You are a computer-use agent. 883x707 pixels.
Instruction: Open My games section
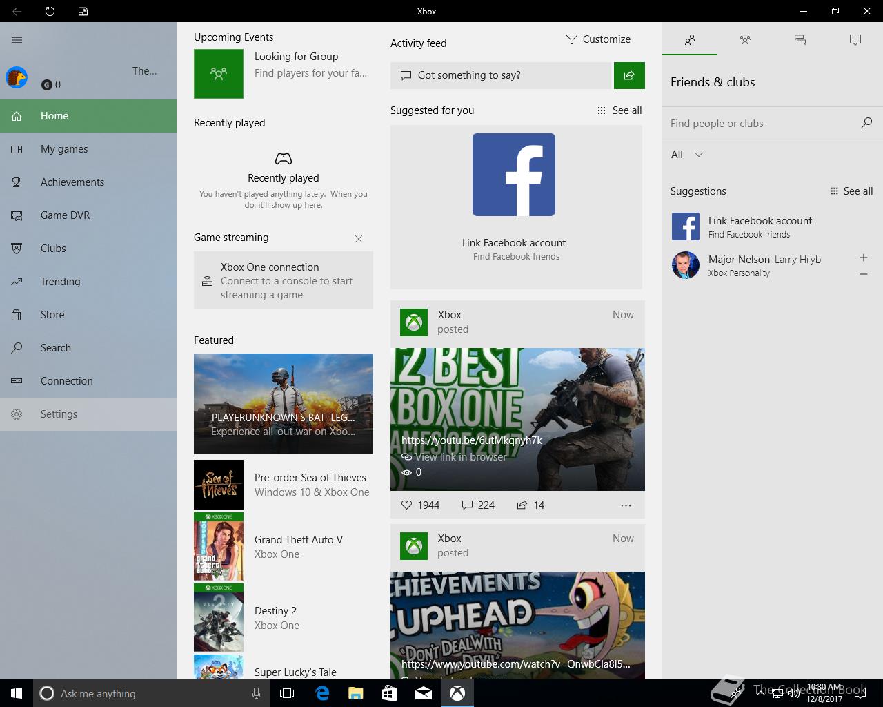click(88, 149)
